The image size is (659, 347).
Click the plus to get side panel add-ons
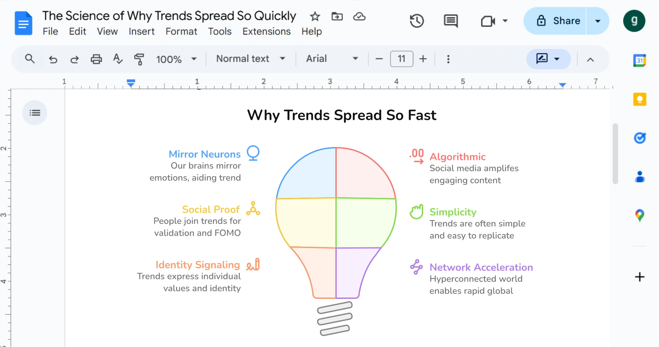(639, 277)
